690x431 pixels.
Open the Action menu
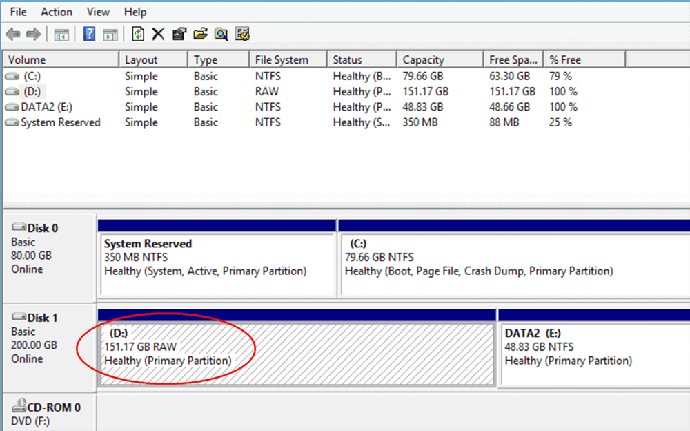[x=56, y=12]
